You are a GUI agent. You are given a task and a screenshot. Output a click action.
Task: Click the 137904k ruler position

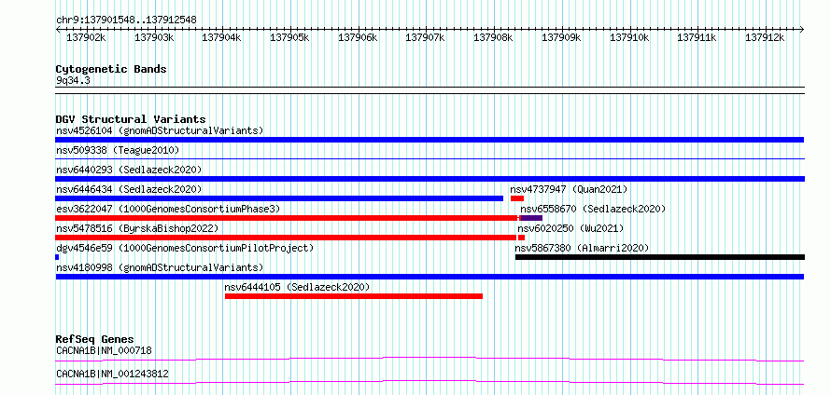pos(222,37)
